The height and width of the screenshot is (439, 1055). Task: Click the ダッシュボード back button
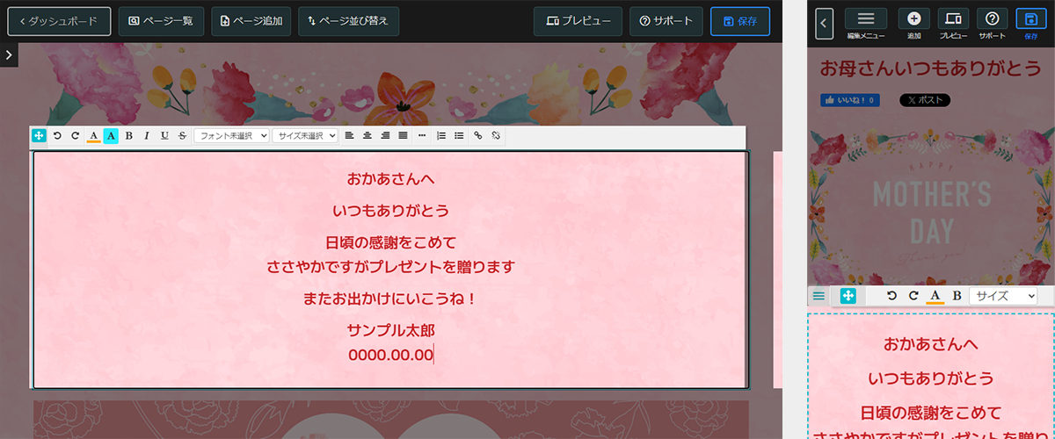point(59,21)
